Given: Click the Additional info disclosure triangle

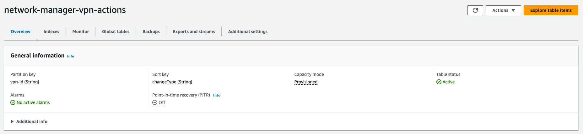Looking at the screenshot, I should [x=12, y=122].
